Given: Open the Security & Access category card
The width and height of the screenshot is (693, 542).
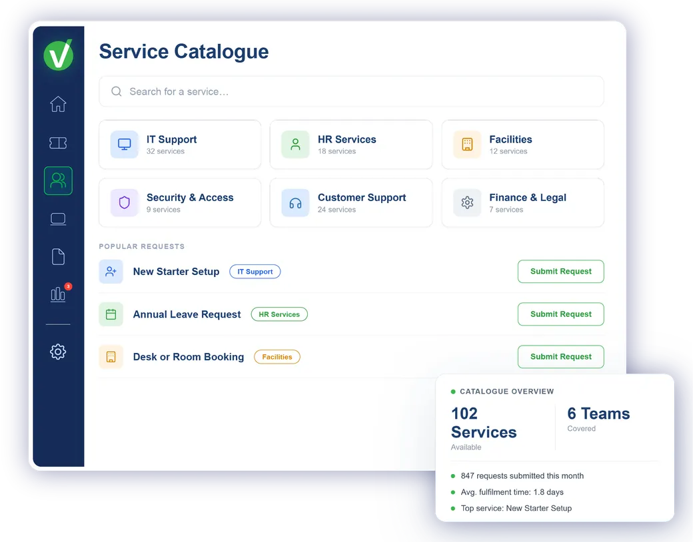Looking at the screenshot, I should (x=180, y=203).
